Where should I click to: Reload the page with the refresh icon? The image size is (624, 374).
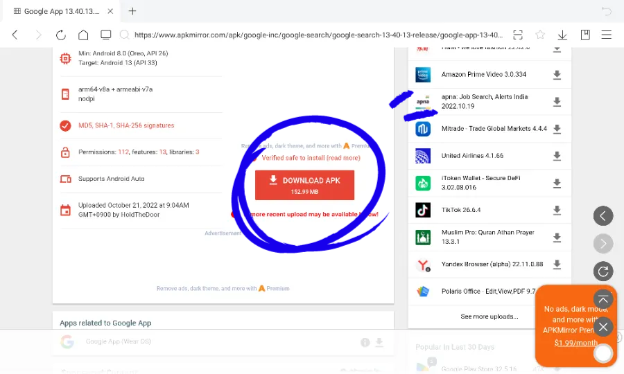[61, 35]
